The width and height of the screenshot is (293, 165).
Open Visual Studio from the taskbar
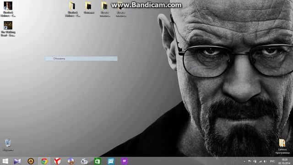pyautogui.click(x=17, y=161)
